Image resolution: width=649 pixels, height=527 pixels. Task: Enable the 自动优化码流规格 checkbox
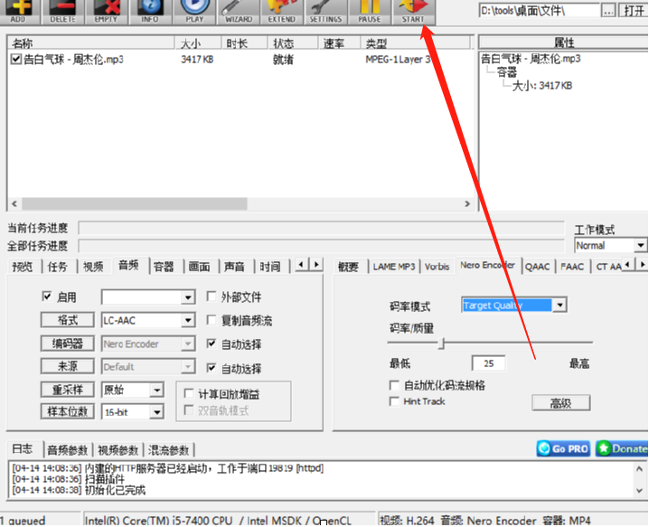[394, 385]
